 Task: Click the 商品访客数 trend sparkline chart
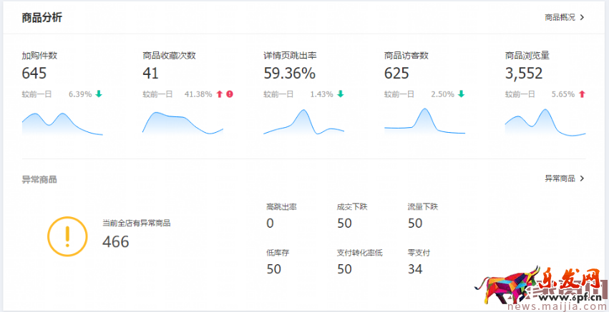(x=424, y=121)
